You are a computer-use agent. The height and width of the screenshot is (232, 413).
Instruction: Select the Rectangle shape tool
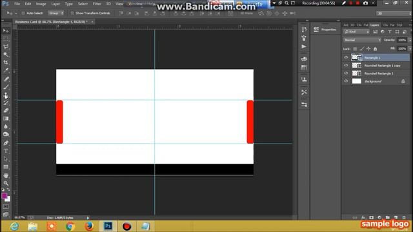point(6,167)
